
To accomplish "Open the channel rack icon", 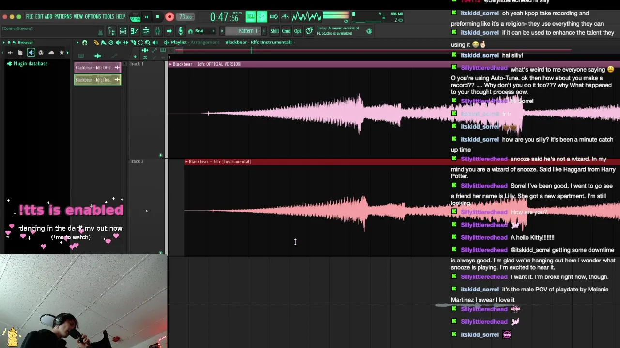I will (123, 31).
